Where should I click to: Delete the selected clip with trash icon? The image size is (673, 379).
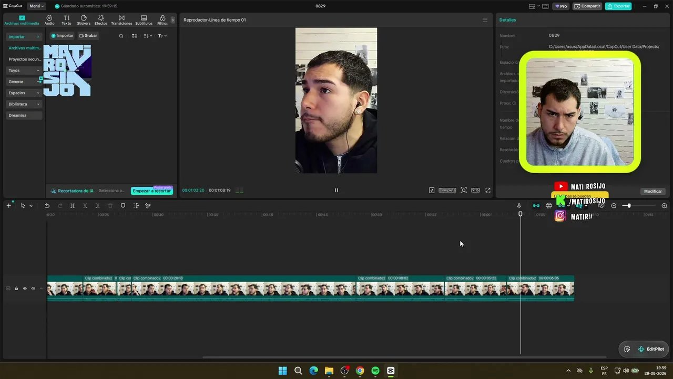pos(110,206)
